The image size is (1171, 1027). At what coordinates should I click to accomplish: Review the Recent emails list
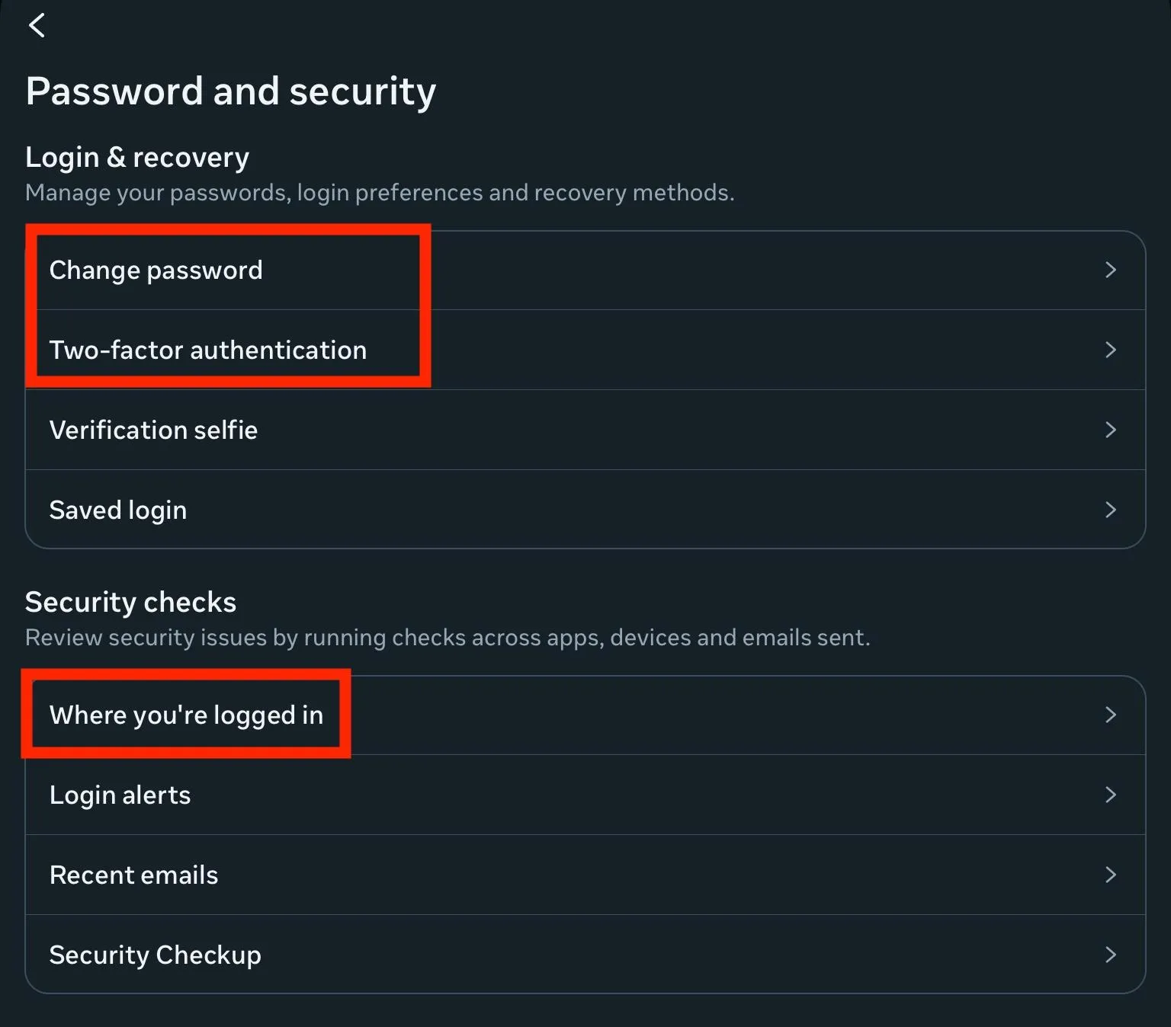133,875
